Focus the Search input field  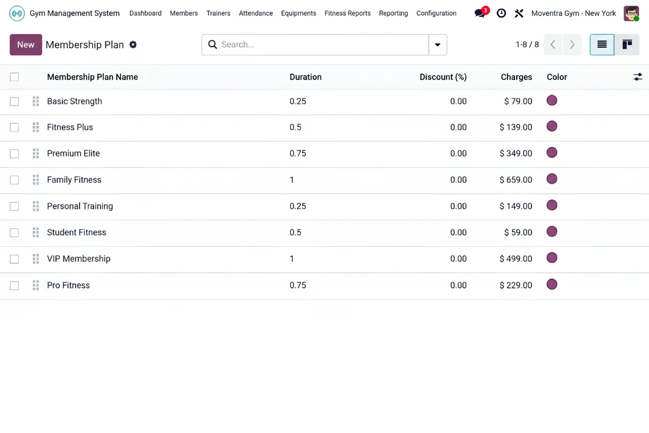323,45
